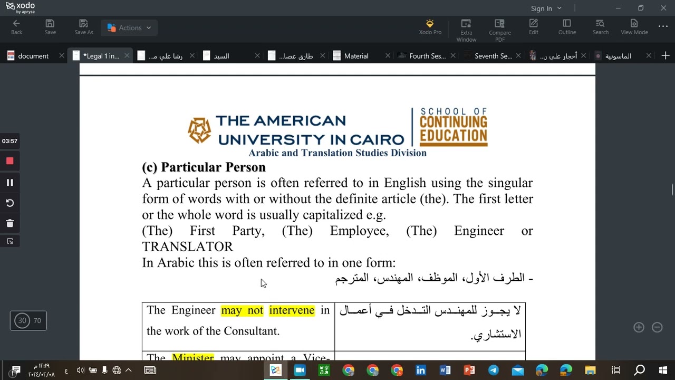Image resolution: width=675 pixels, height=380 pixels.
Task: Open Zoom from taskbar
Action: [x=300, y=370]
